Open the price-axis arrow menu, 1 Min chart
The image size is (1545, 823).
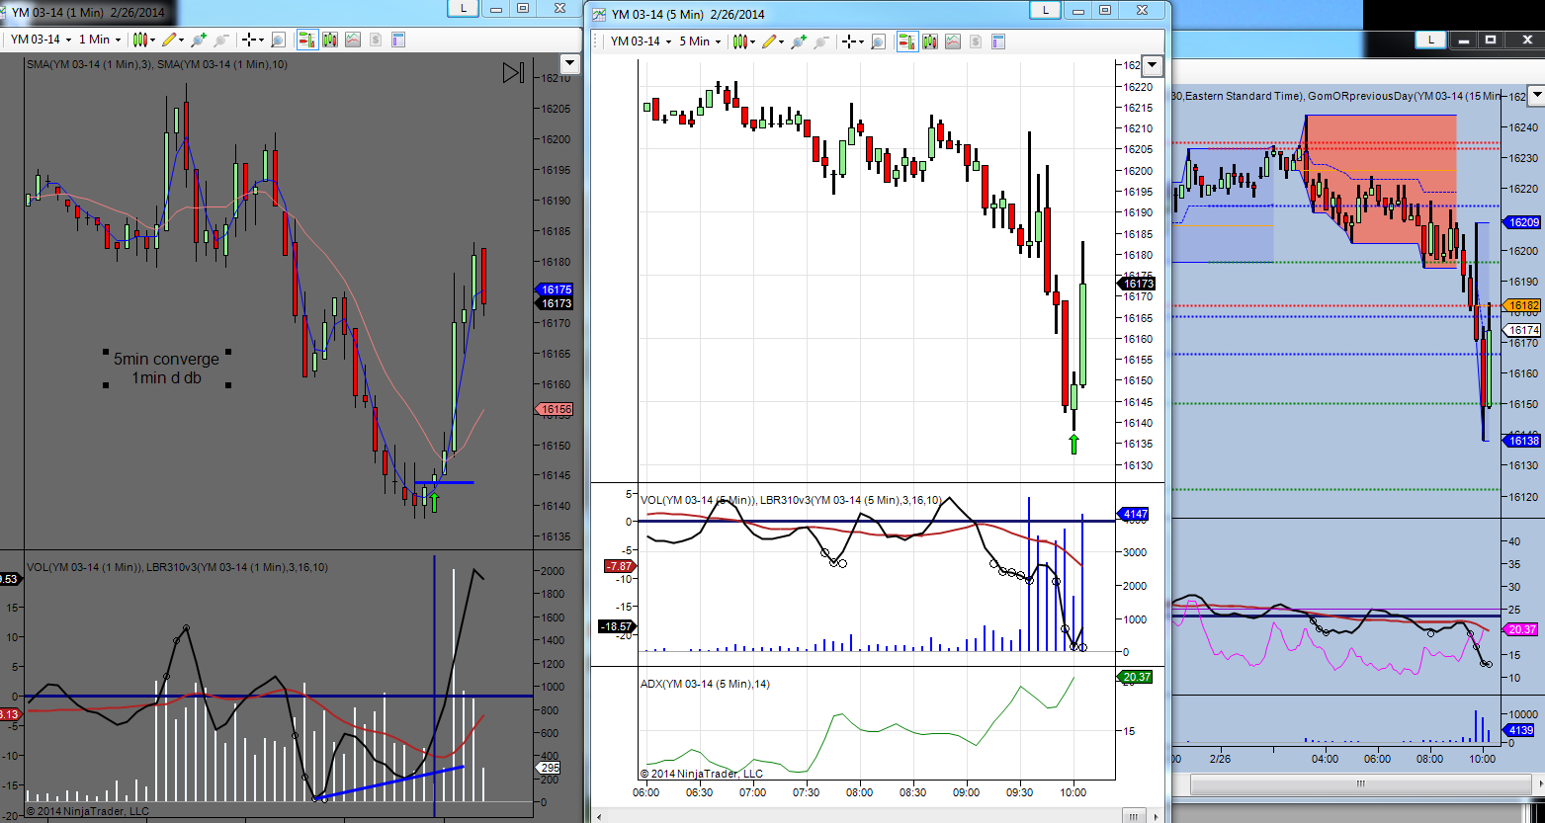pyautogui.click(x=568, y=63)
